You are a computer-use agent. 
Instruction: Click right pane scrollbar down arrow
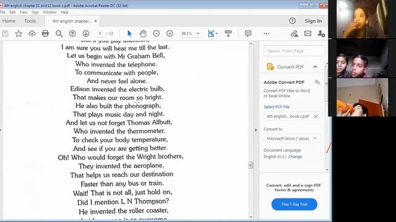[x=327, y=170]
